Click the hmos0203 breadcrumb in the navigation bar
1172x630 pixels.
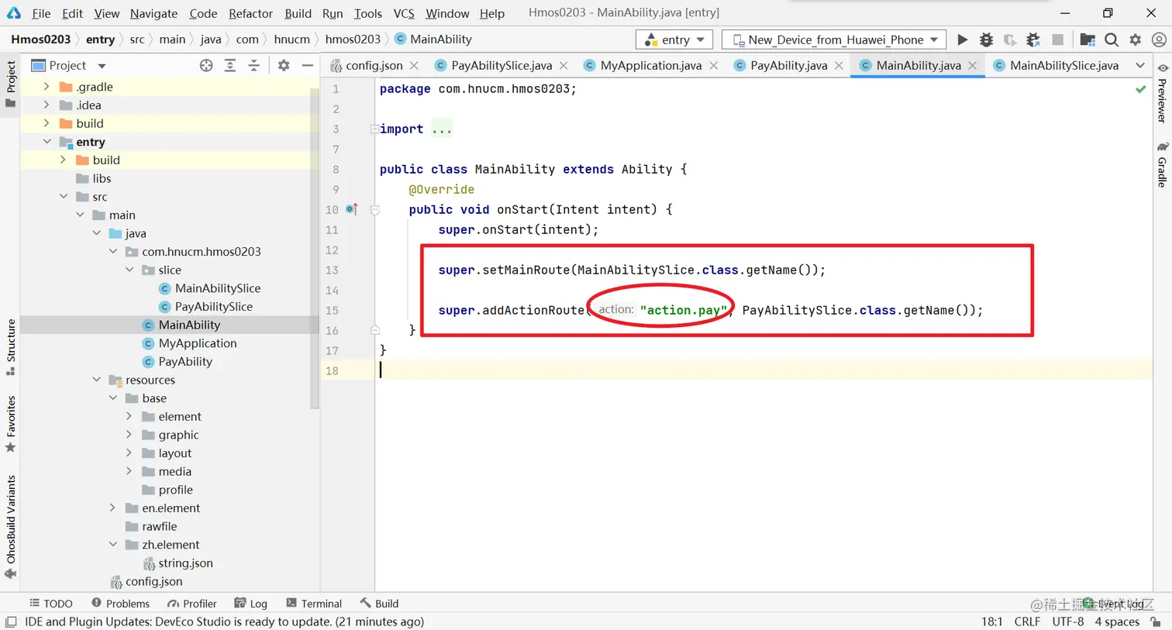coord(353,40)
